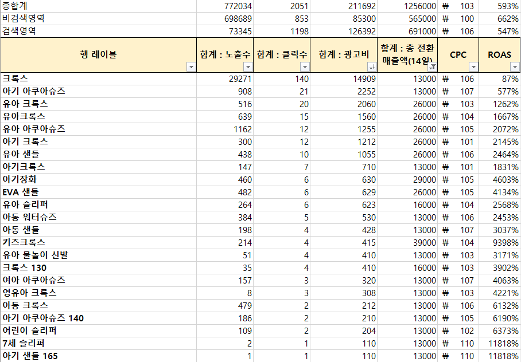Open the 합계 : 클릭수 filter dropdown

pyautogui.click(x=305, y=67)
